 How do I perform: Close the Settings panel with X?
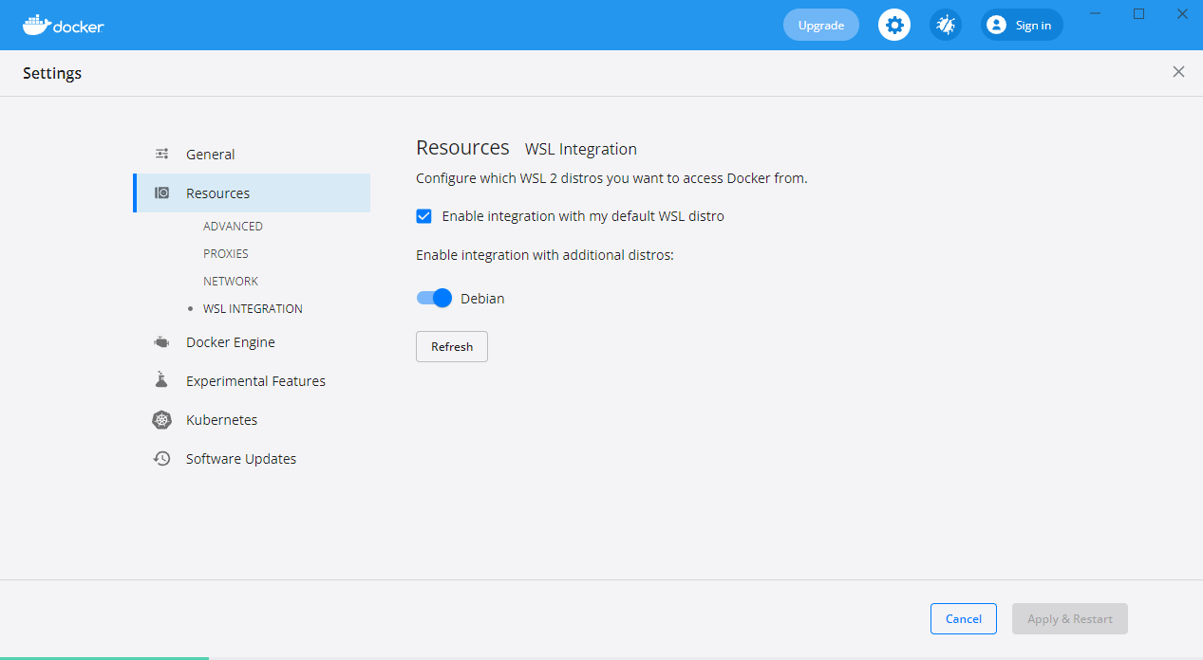[1178, 72]
